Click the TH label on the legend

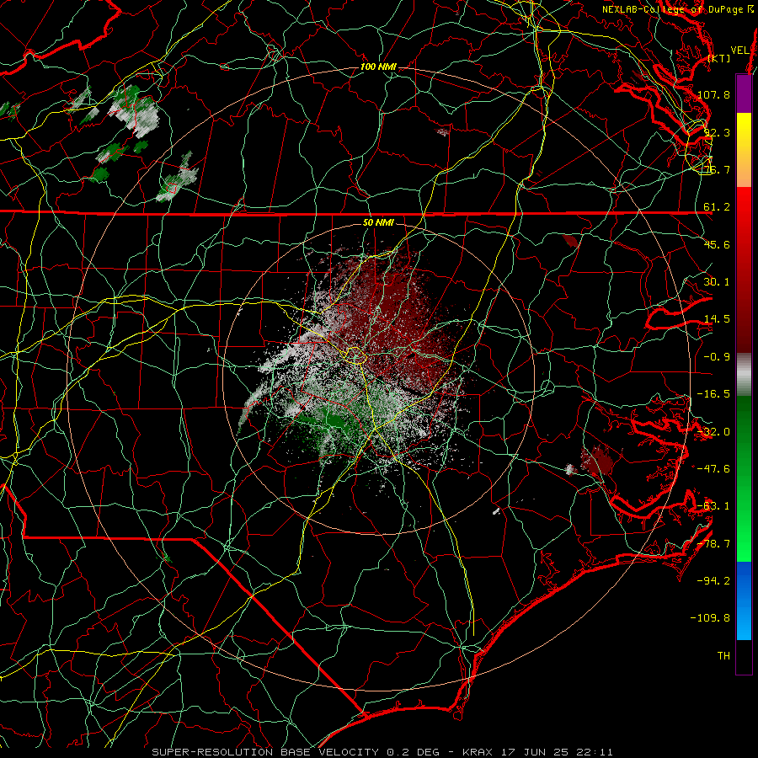click(x=723, y=656)
